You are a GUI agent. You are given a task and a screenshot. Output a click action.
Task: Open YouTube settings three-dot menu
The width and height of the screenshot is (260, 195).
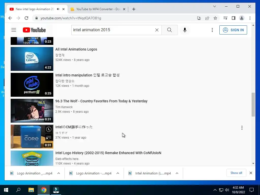(x=212, y=30)
